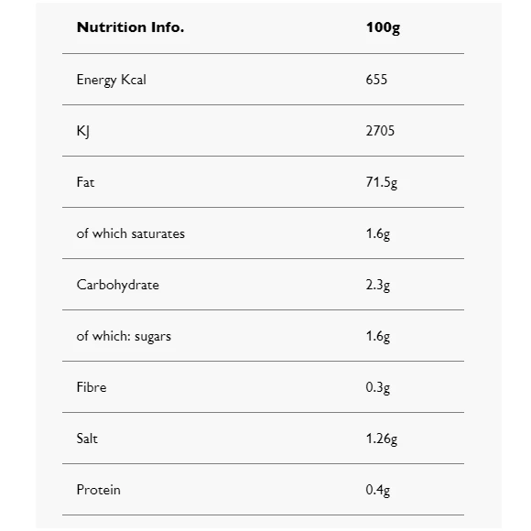This screenshot has width=531, height=531.
Task: Select the 71.5g fat value
Action: pyautogui.click(x=382, y=183)
